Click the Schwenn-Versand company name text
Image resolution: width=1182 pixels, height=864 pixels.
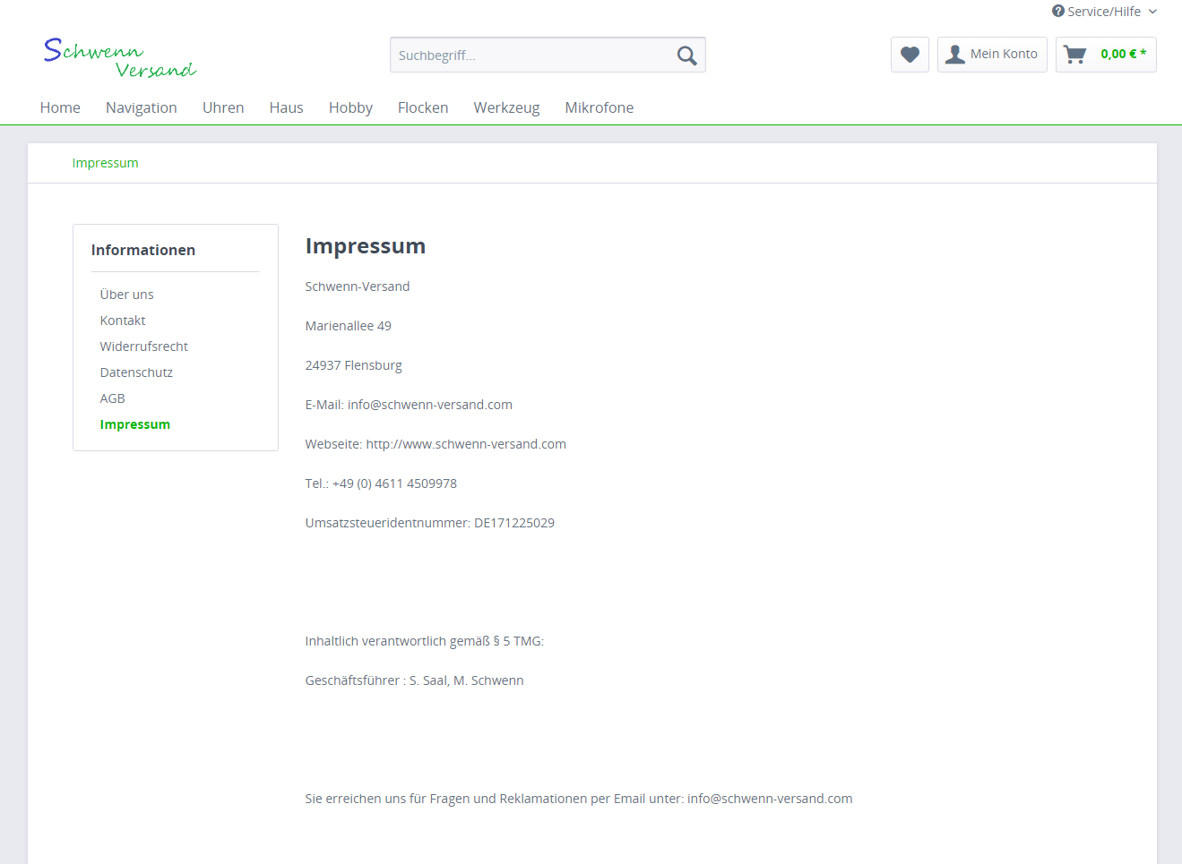pyautogui.click(x=358, y=287)
